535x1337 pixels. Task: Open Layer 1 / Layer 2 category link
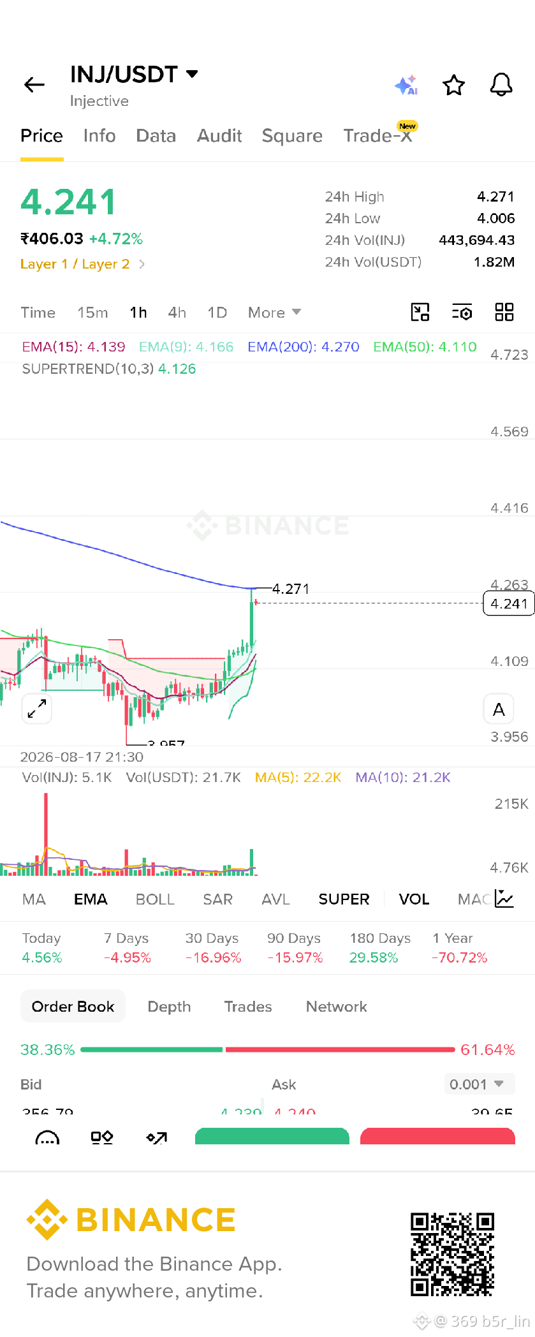(82, 264)
